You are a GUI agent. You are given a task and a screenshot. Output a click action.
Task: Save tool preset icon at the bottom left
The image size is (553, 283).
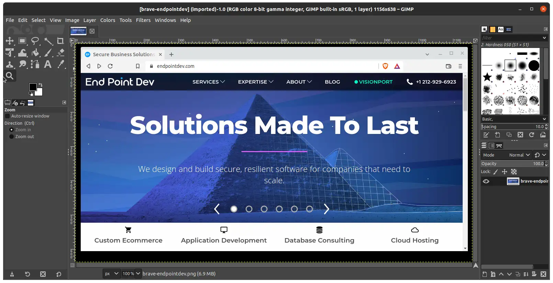tap(12, 274)
